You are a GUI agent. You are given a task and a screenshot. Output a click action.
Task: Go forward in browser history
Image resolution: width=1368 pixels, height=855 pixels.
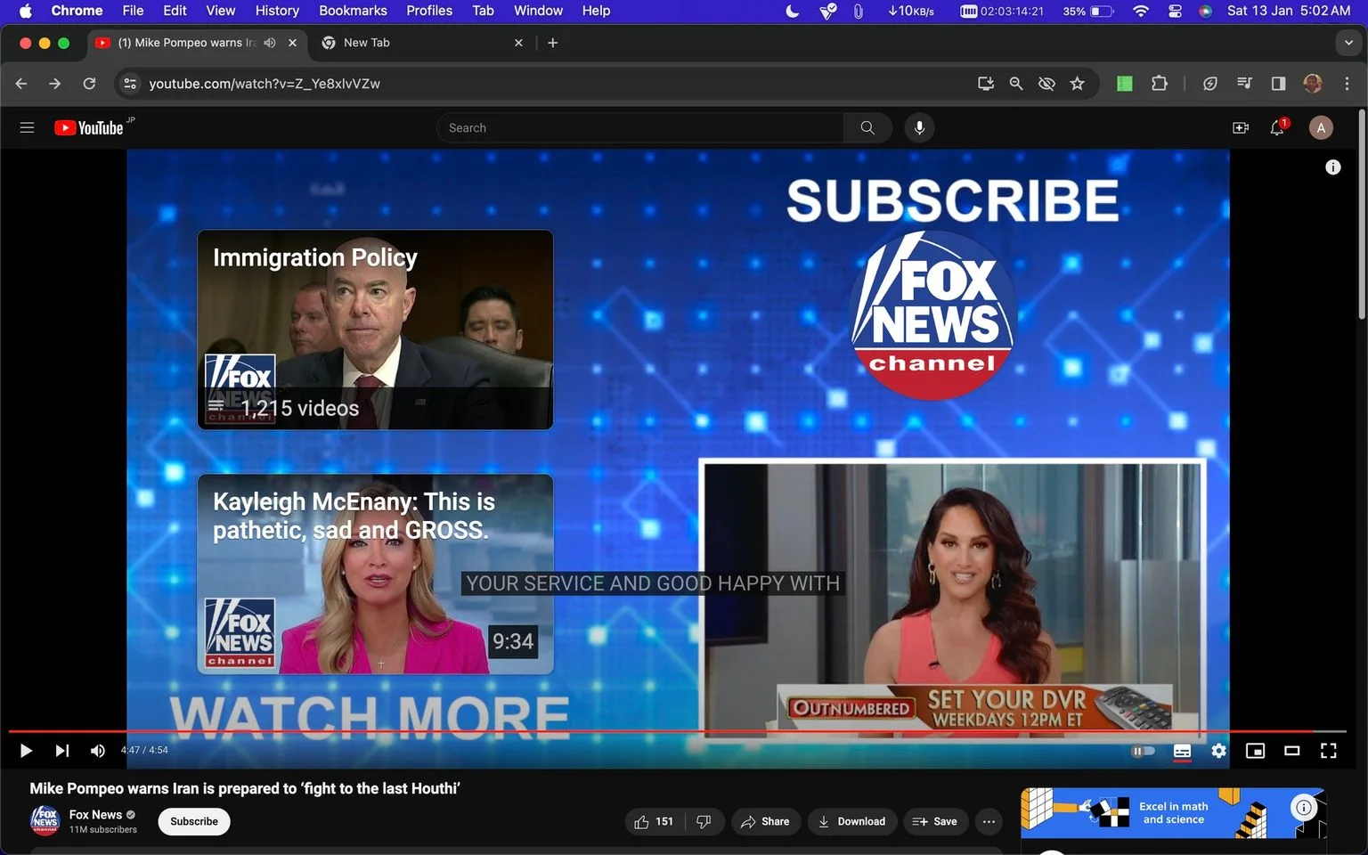click(55, 84)
